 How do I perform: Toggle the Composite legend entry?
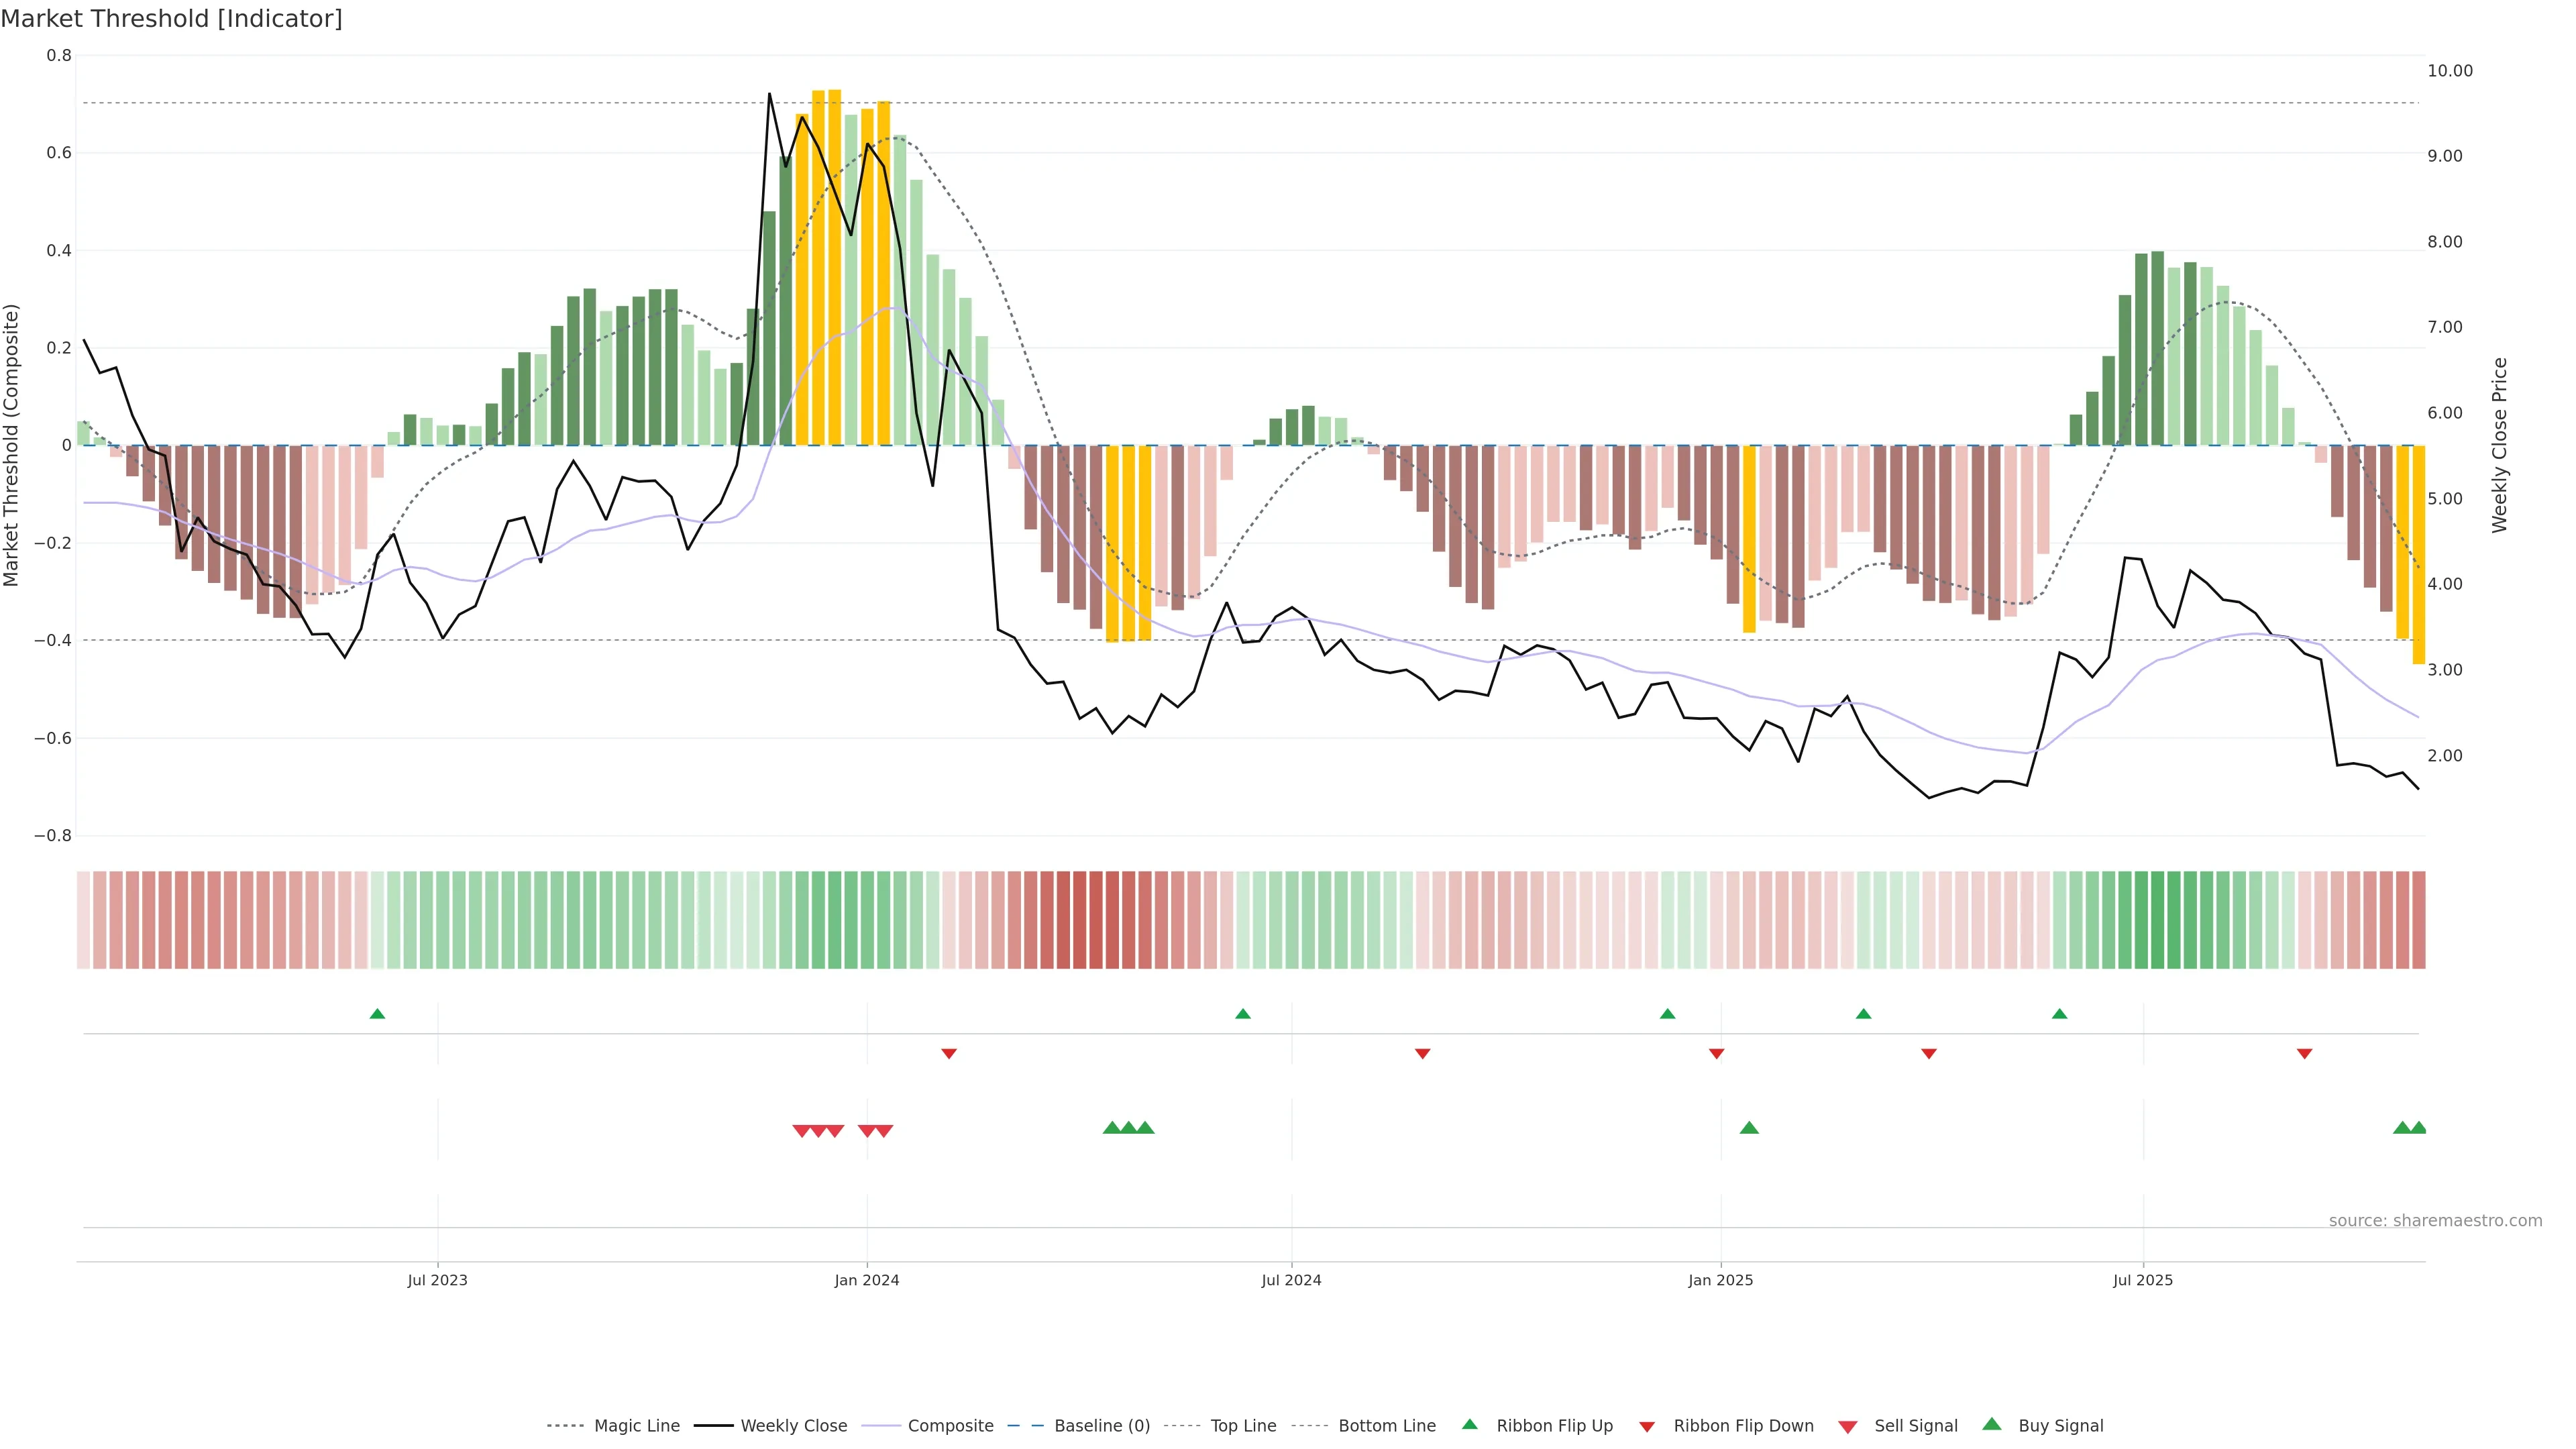click(x=950, y=1426)
